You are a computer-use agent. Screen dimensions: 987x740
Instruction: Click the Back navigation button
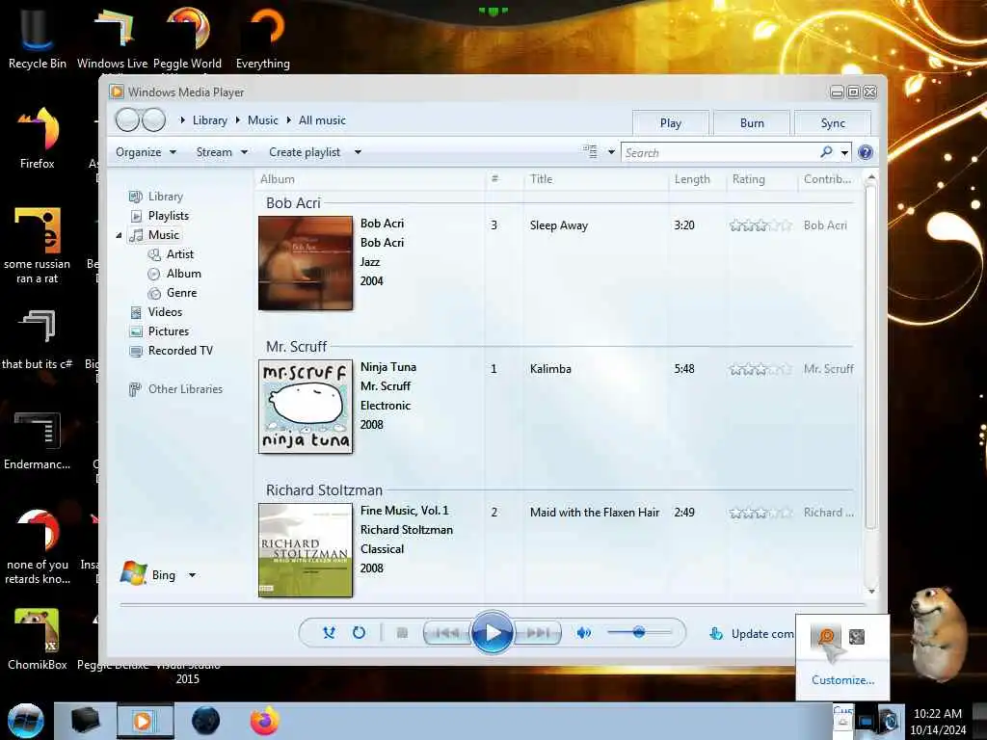127,119
